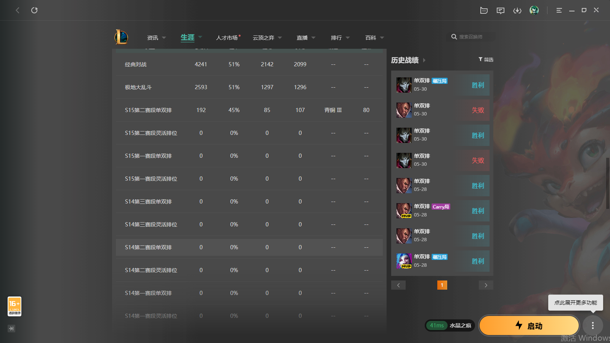Click champion portrait of first 05-30 defeat match
This screenshot has width=610, height=343.
pyautogui.click(x=404, y=110)
